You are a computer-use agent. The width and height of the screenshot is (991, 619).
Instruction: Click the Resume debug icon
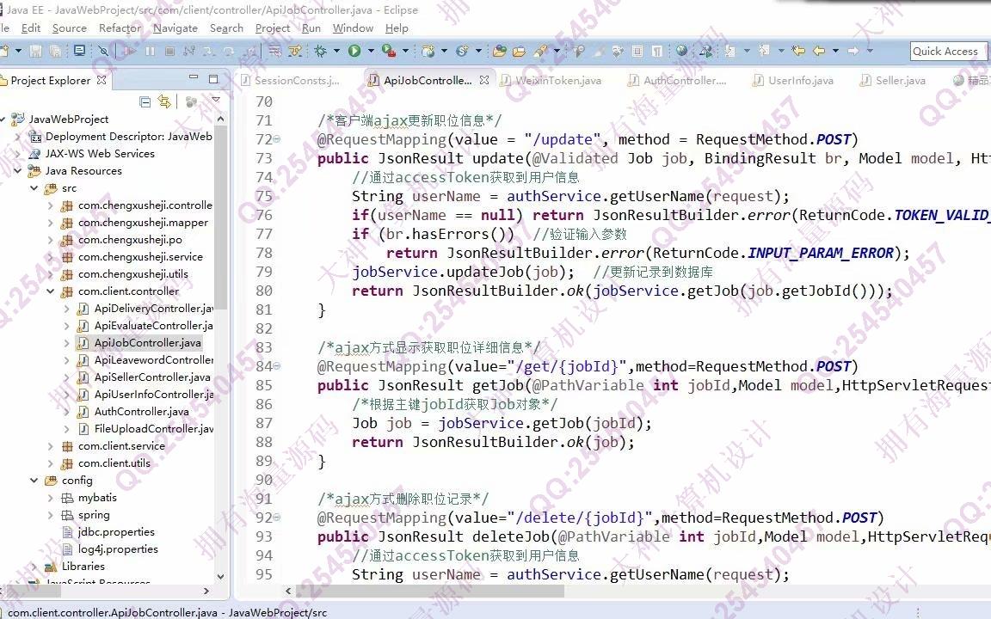pyautogui.click(x=130, y=51)
